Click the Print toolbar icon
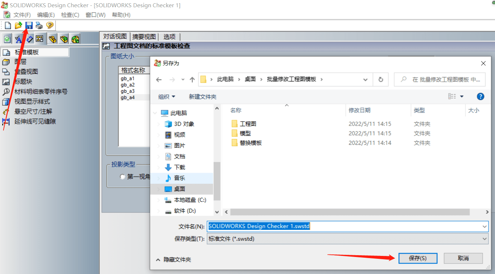495x274 pixels. click(39, 25)
